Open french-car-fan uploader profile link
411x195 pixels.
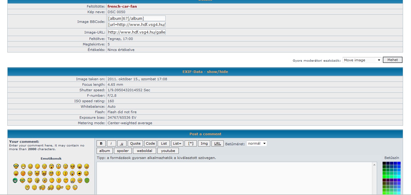point(122,6)
